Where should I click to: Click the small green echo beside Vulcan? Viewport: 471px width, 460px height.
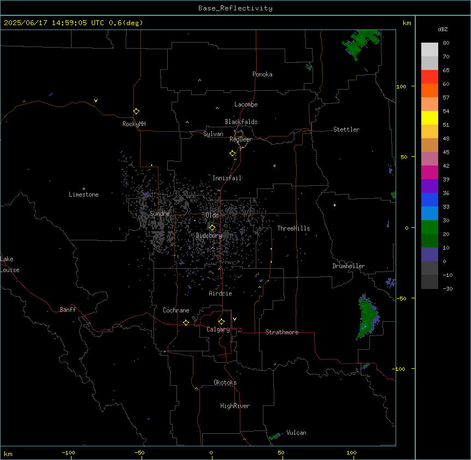pyautogui.click(x=275, y=436)
